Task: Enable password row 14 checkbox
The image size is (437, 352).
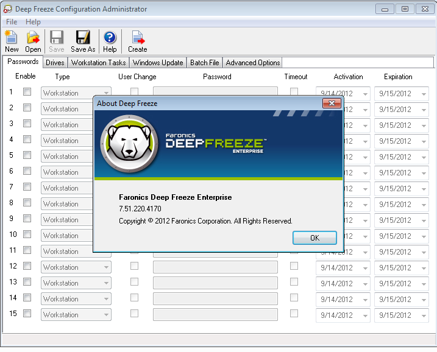Action: [27, 297]
